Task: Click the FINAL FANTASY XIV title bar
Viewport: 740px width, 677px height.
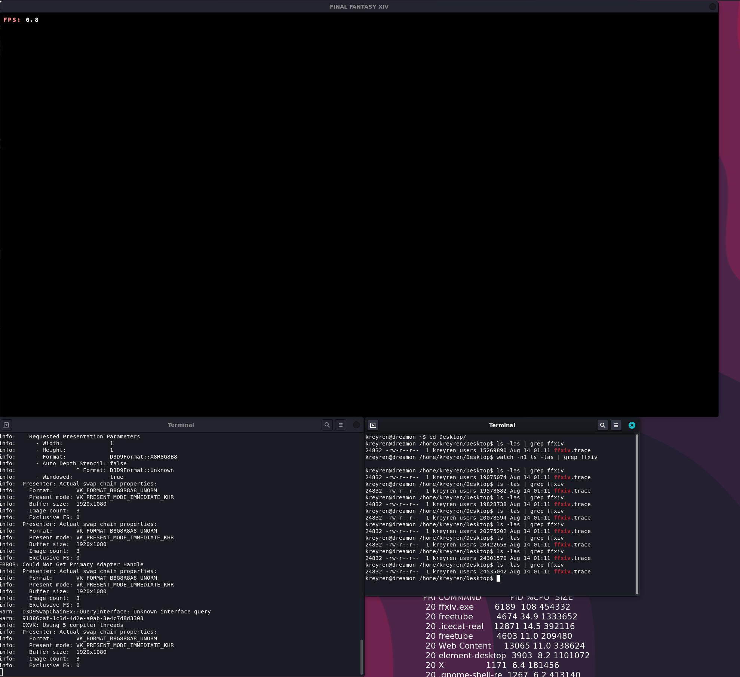Action: click(359, 6)
